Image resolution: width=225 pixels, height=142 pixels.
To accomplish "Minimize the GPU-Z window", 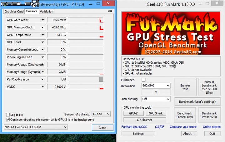I will 91,4.
